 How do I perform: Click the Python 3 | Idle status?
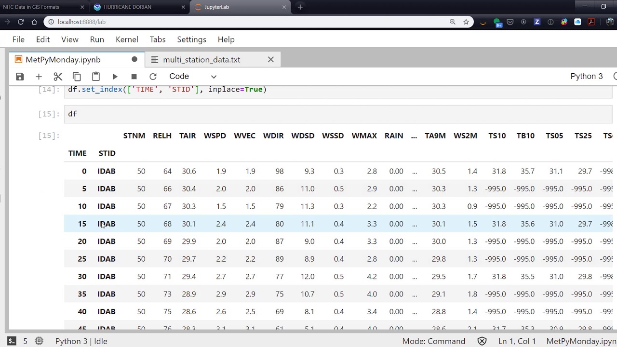tap(81, 341)
